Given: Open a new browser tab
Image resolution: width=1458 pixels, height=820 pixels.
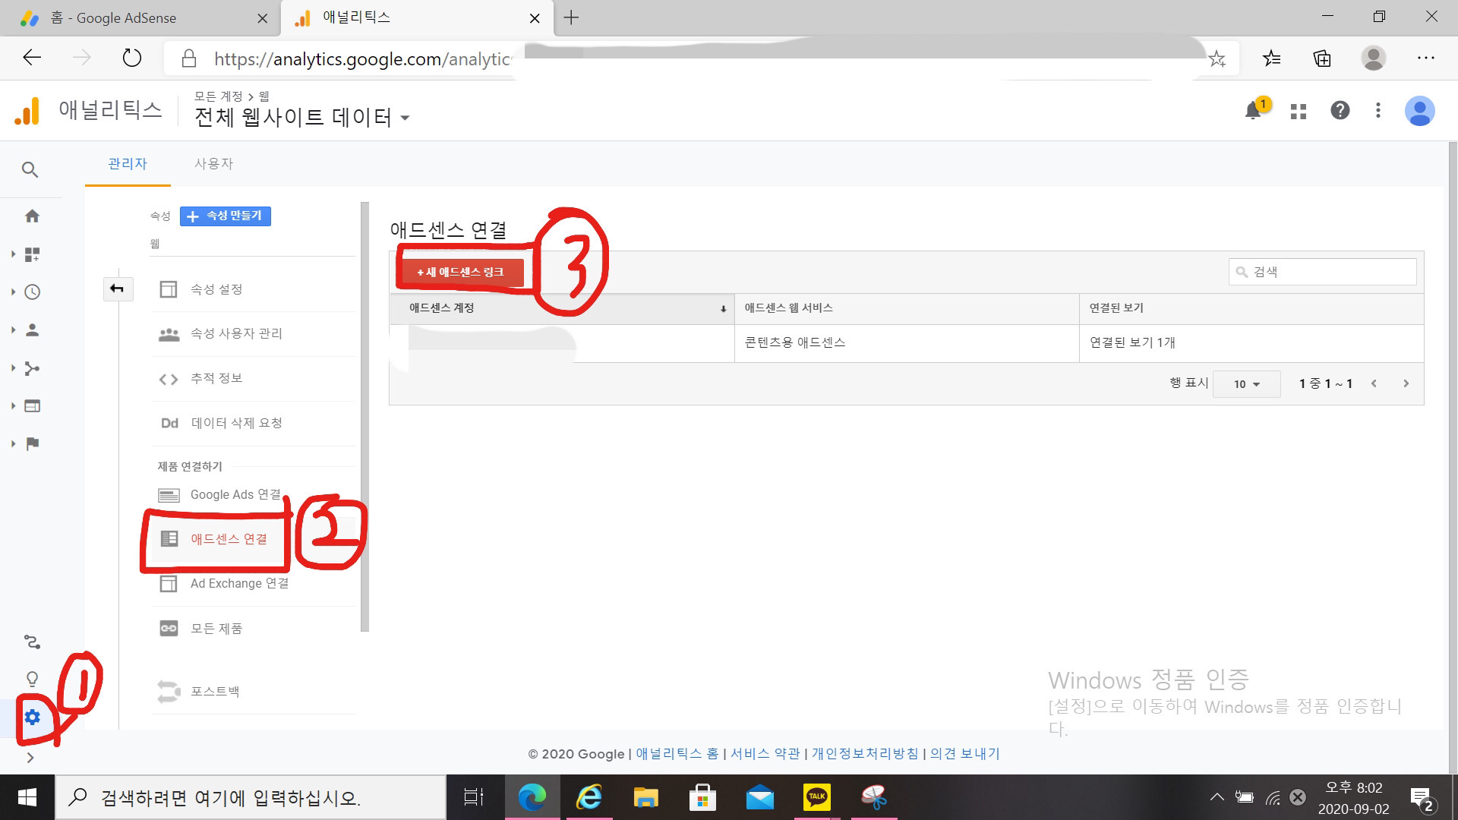Looking at the screenshot, I should coord(572,17).
